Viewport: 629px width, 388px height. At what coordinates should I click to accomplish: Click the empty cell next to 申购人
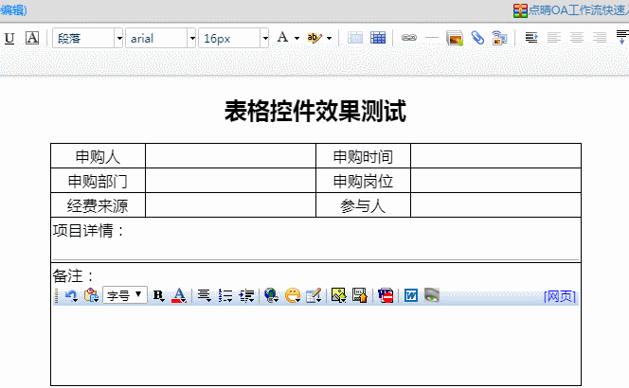coord(230,156)
